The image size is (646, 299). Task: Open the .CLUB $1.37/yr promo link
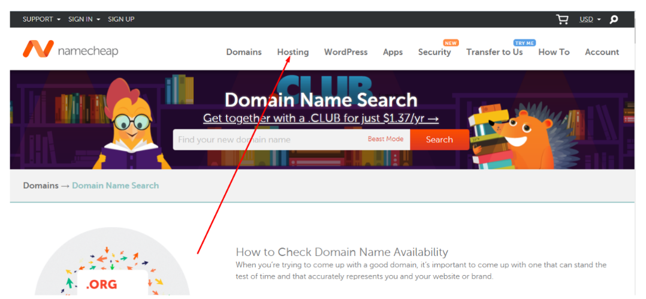pyautogui.click(x=321, y=119)
